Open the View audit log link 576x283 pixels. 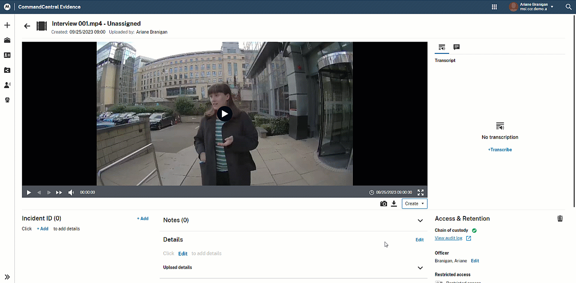(x=448, y=238)
